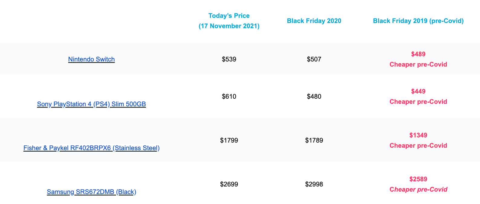Select the Black Friday 2020 column header
The width and height of the screenshot is (480, 204).
point(314,21)
